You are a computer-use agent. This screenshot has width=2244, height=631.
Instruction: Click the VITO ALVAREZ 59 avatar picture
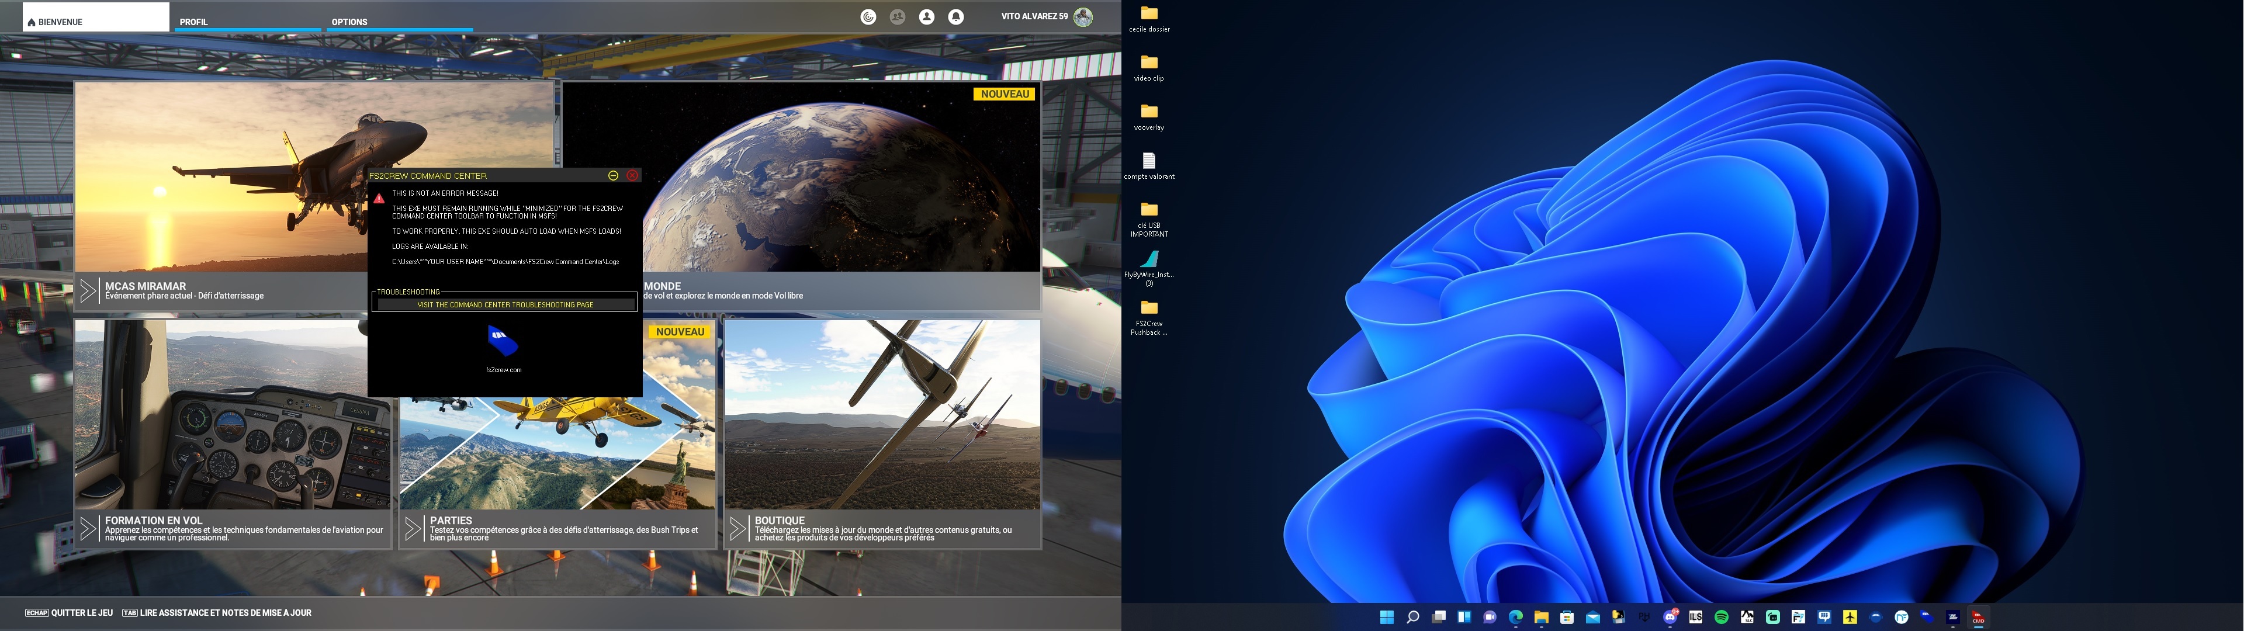pos(1083,16)
